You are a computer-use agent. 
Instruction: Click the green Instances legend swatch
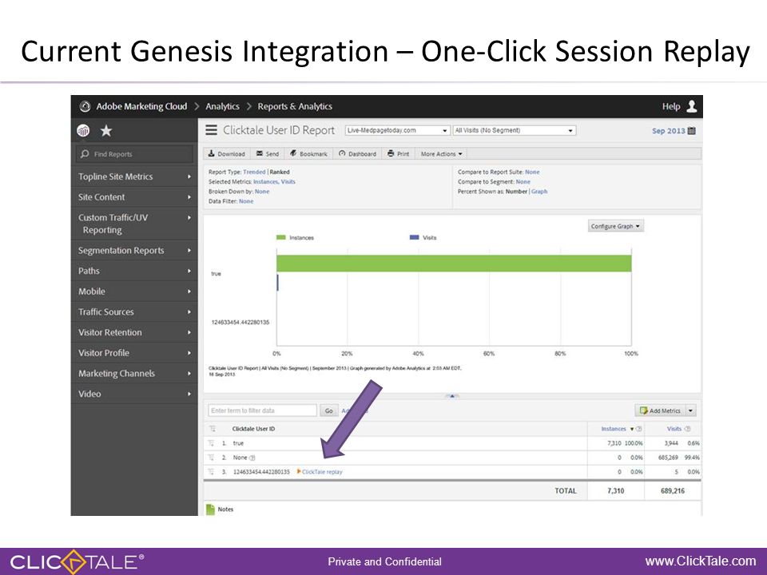click(280, 238)
